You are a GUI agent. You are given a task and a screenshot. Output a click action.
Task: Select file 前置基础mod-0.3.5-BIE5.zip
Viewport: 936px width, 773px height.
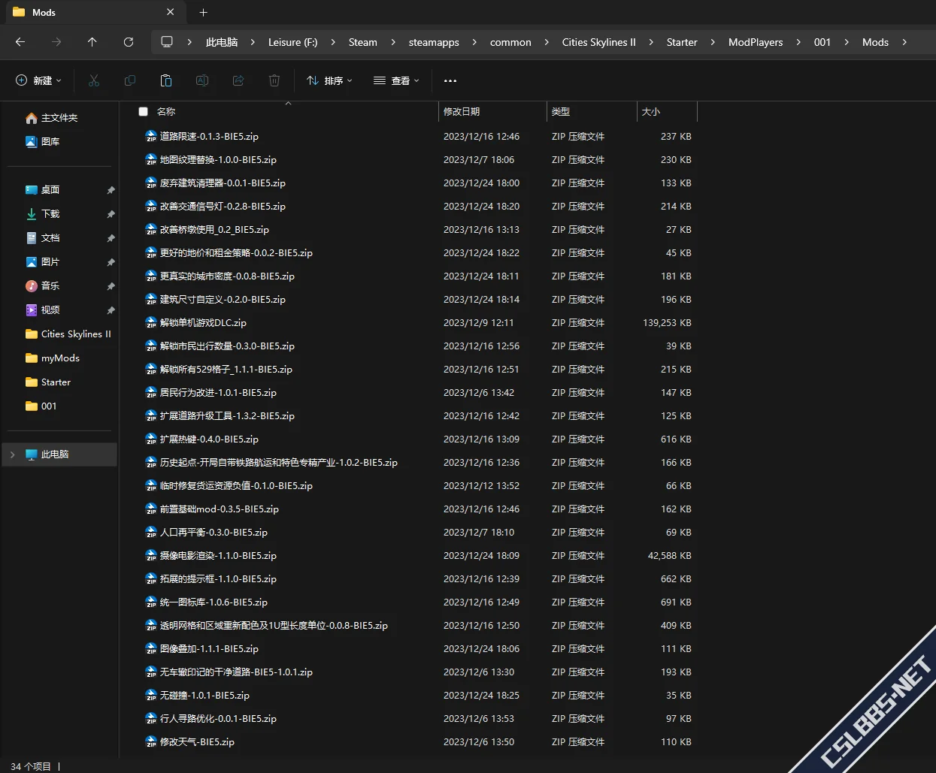coord(219,509)
